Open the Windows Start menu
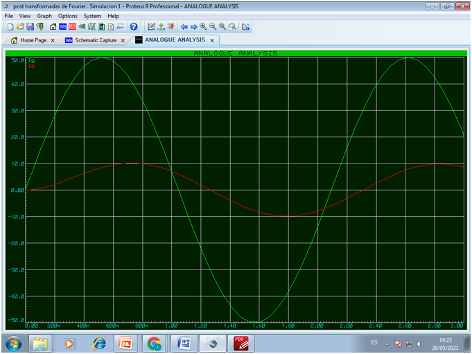472x354 pixels. coord(13,344)
